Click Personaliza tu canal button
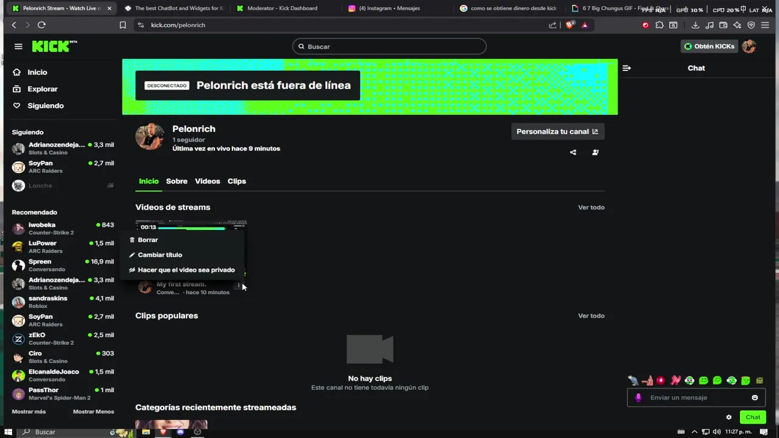The width and height of the screenshot is (779, 438). click(x=557, y=131)
